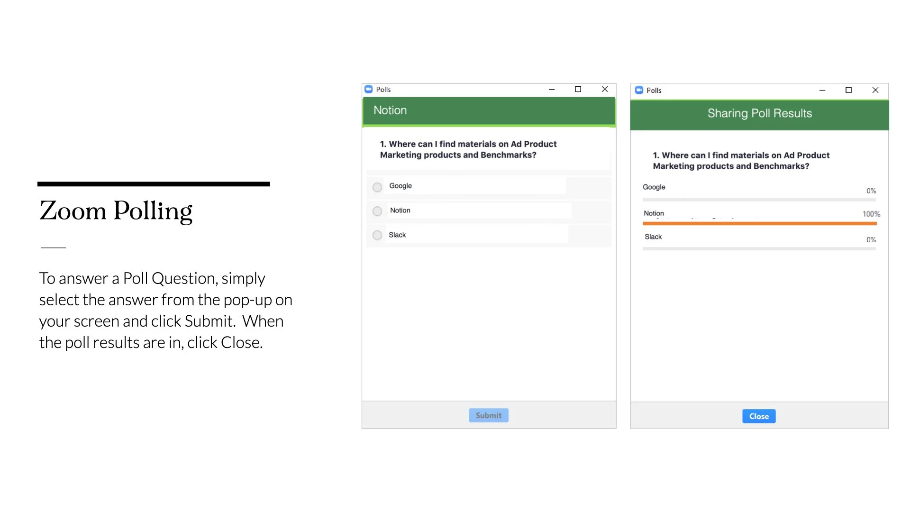
Task: Click the Submit button to confirm answer
Action: coord(488,415)
